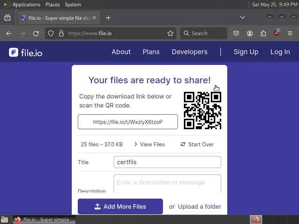The width and height of the screenshot is (299, 224).
Task: Open the System menu
Action: pyautogui.click(x=73, y=4)
